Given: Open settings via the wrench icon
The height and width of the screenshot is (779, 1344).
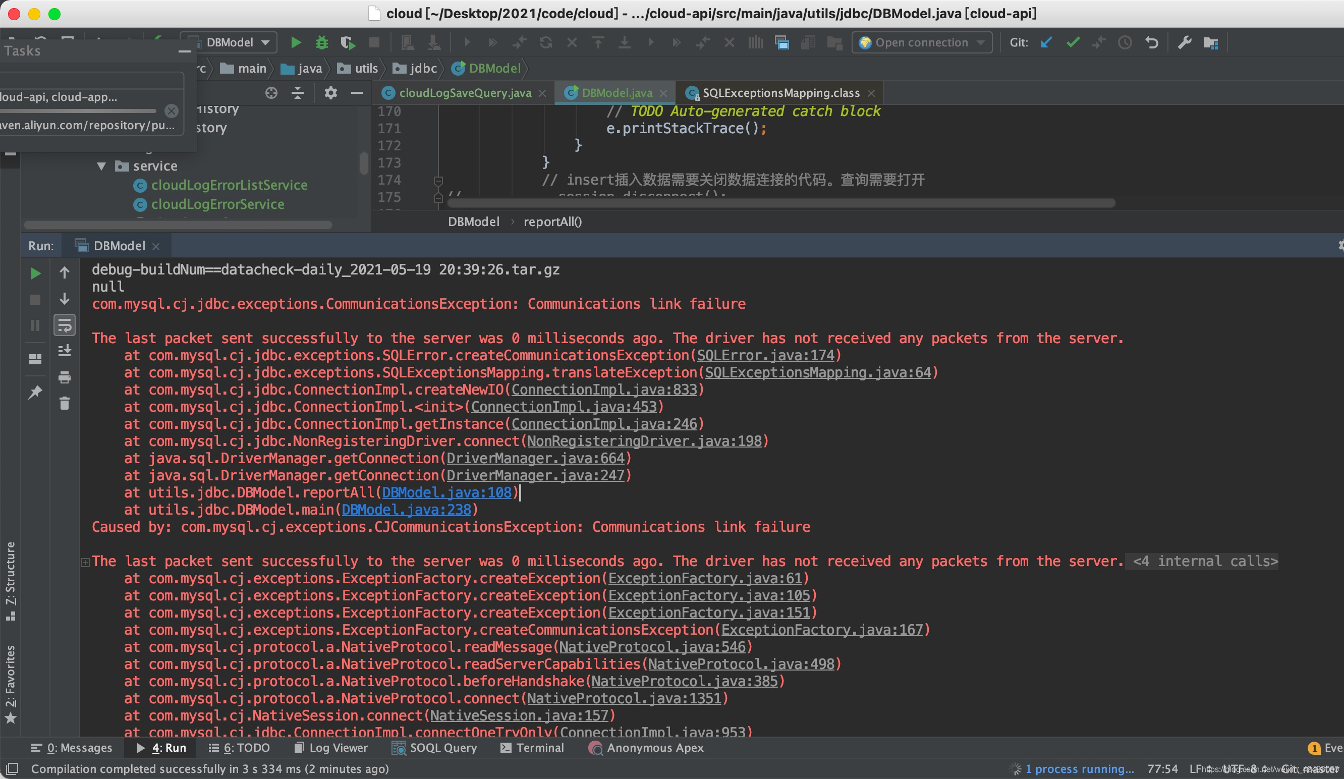Looking at the screenshot, I should (1185, 43).
